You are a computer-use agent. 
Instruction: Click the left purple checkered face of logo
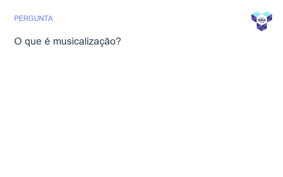pos(254,18)
